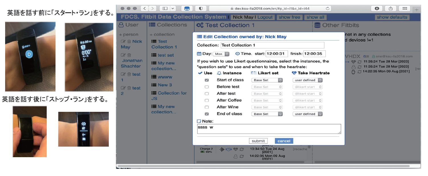
Task: Uncheck the Start of class checkbox
Action: point(207,80)
